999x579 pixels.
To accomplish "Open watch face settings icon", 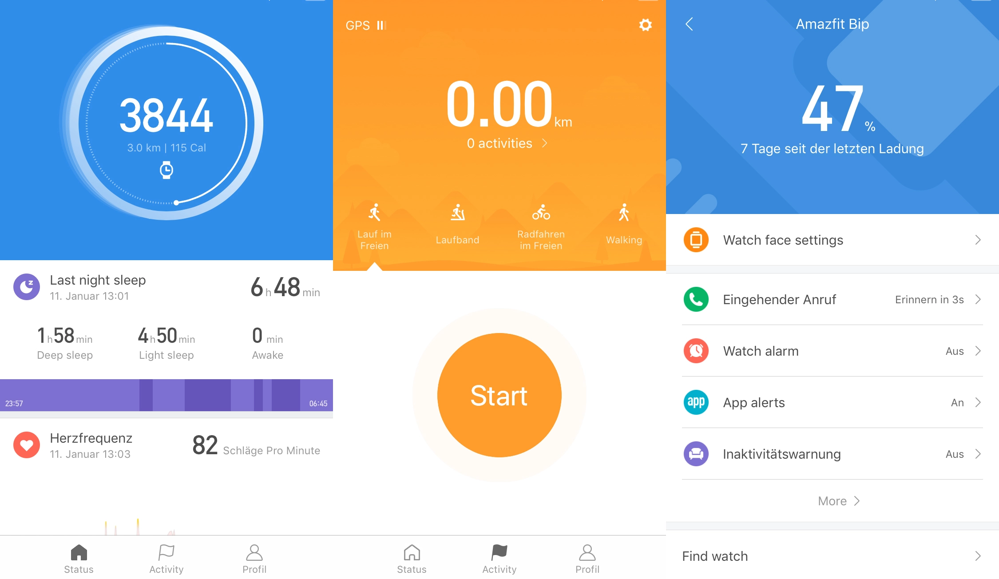I will click(696, 240).
